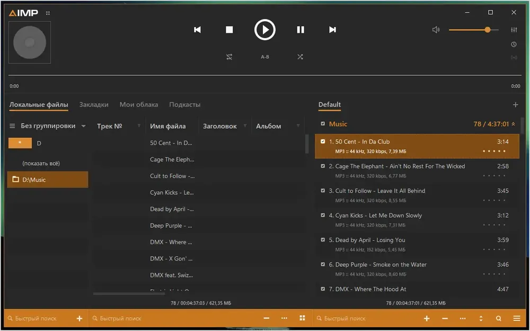Open the Подкасты tab
530x331 pixels.
point(184,104)
